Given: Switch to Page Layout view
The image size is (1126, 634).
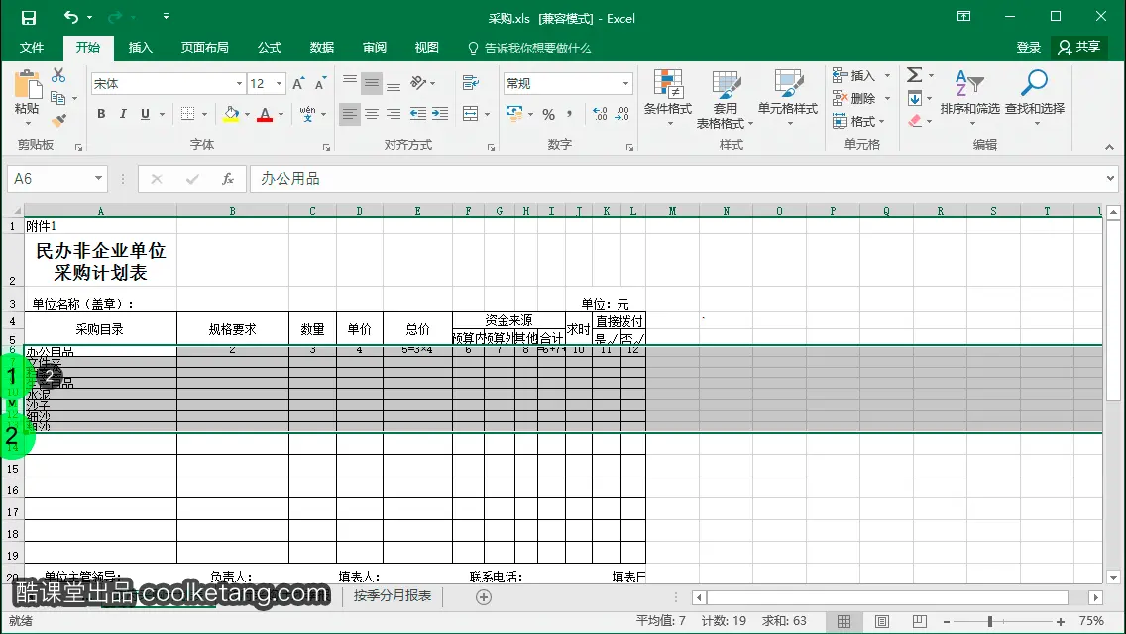Looking at the screenshot, I should [882, 621].
